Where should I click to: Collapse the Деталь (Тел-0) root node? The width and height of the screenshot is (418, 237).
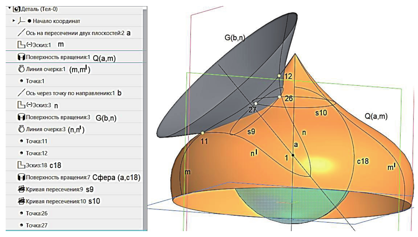pyautogui.click(x=10, y=8)
